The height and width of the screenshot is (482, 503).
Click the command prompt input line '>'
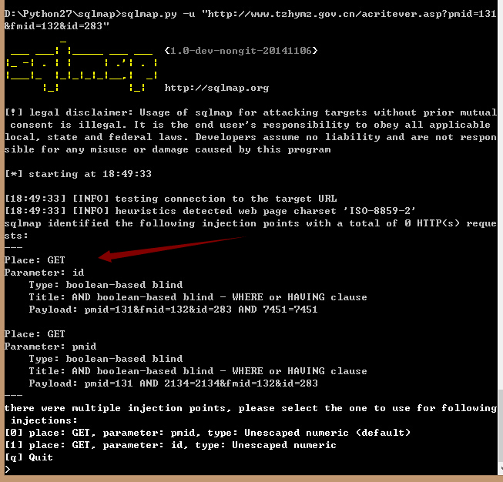click(8, 470)
